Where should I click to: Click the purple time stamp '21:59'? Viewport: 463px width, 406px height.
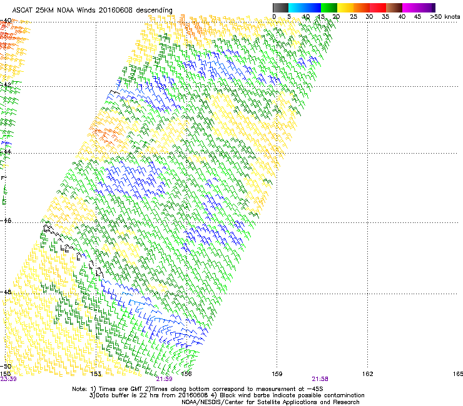pyautogui.click(x=164, y=379)
